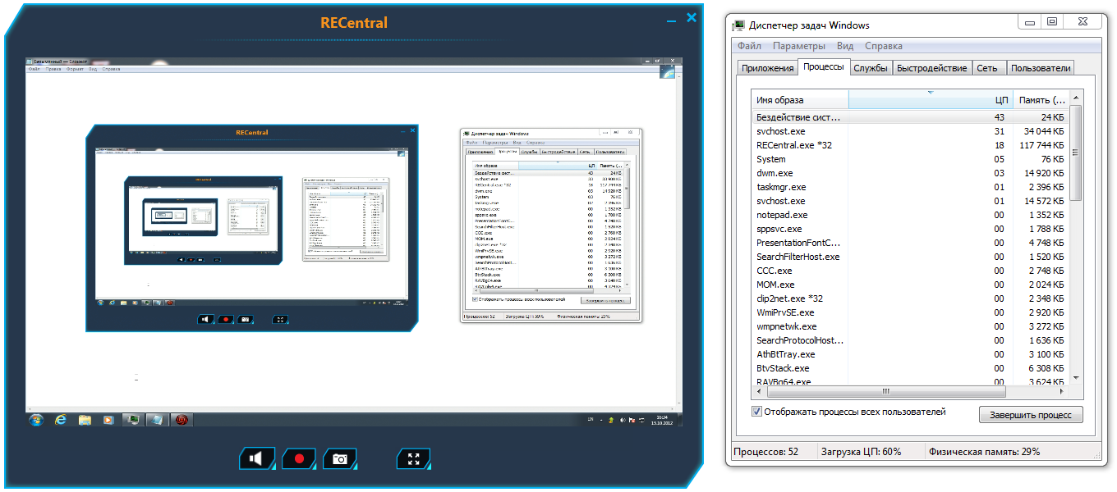Select the wmpnetwk.exe process
This screenshot has height=492, width=1117.
[911, 326]
